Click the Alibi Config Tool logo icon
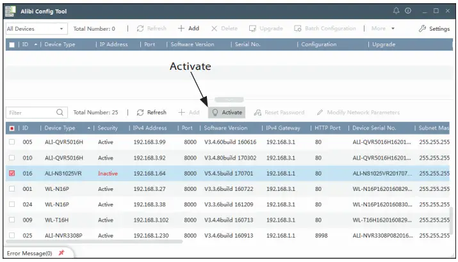 pos(10,11)
